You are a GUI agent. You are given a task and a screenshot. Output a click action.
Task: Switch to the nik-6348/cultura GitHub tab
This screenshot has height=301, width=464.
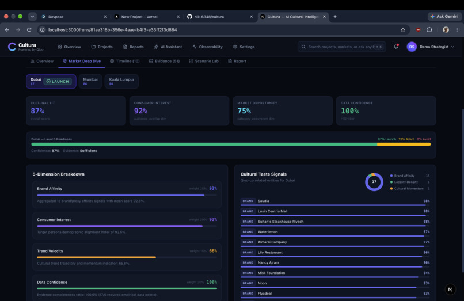[x=219, y=17]
